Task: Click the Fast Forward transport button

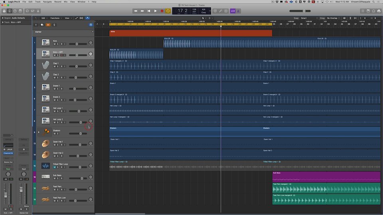Action: coord(142,11)
